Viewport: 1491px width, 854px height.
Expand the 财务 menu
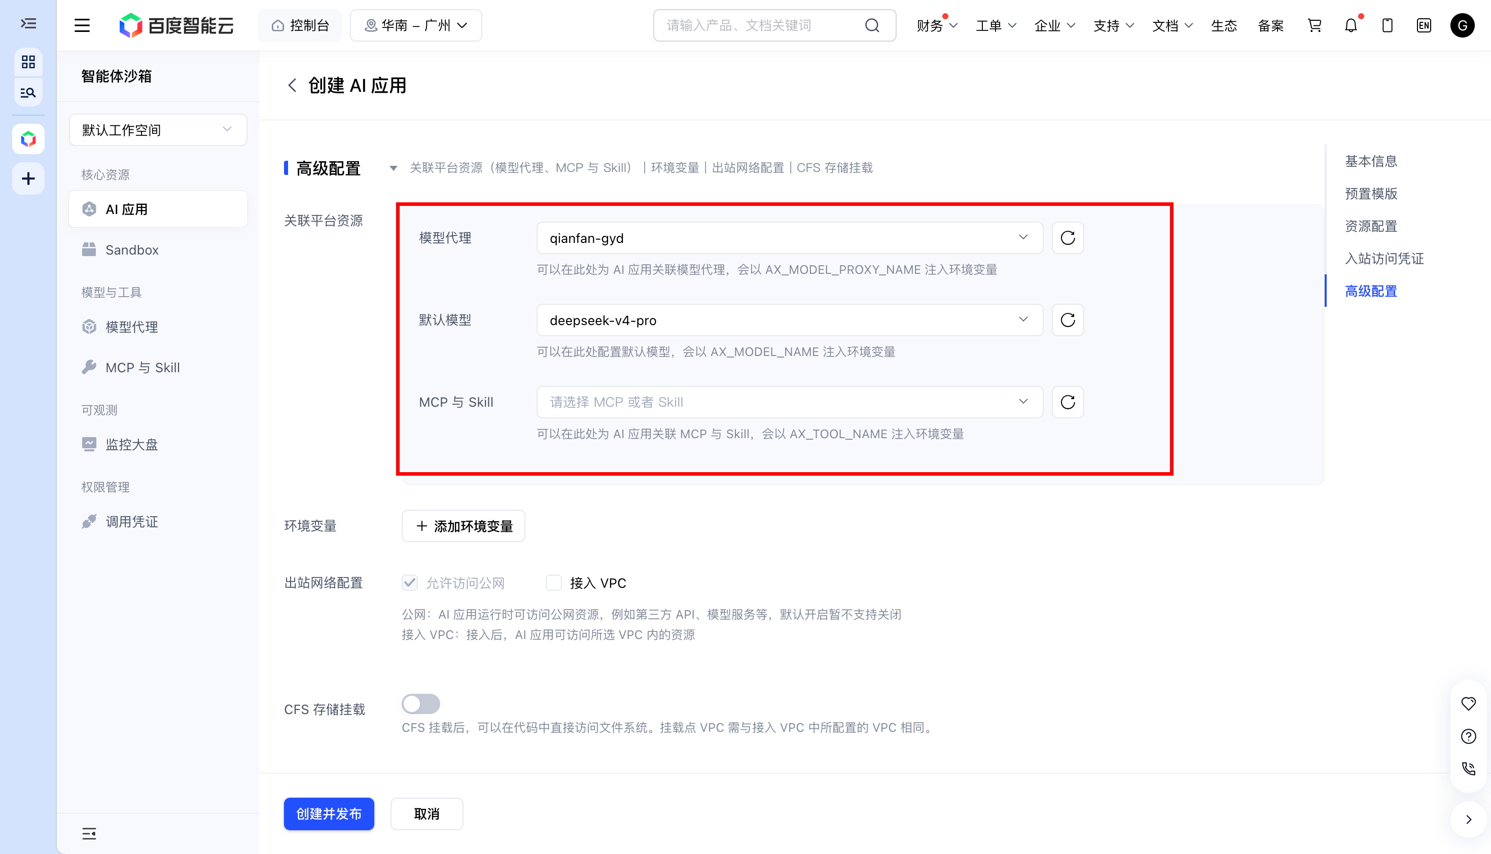tap(937, 25)
